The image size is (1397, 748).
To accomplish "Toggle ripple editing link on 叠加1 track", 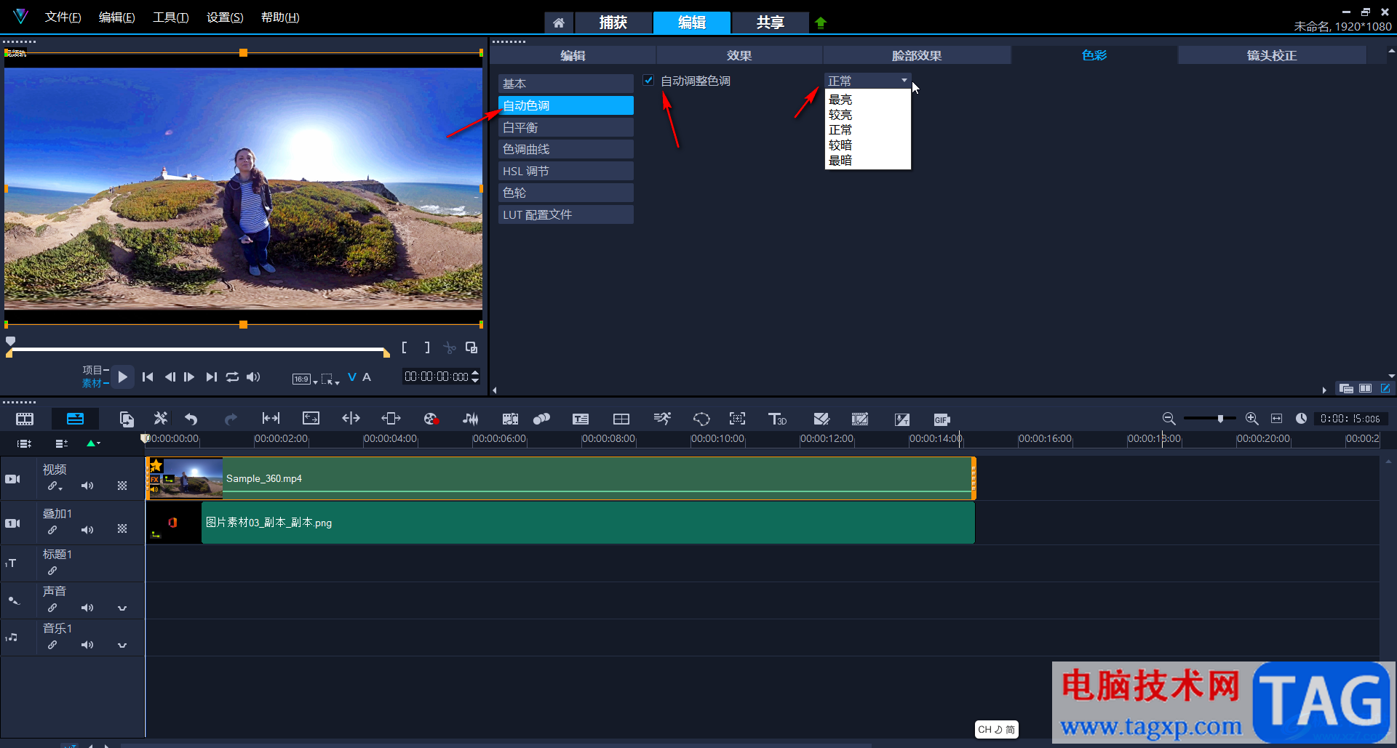I will click(x=52, y=530).
